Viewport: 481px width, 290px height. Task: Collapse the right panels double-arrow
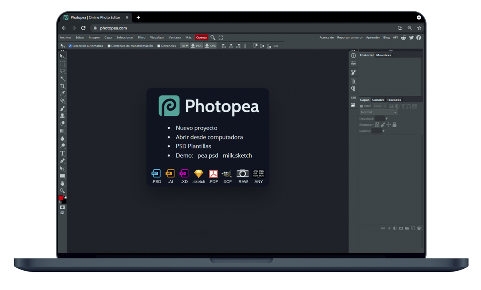pos(391,51)
